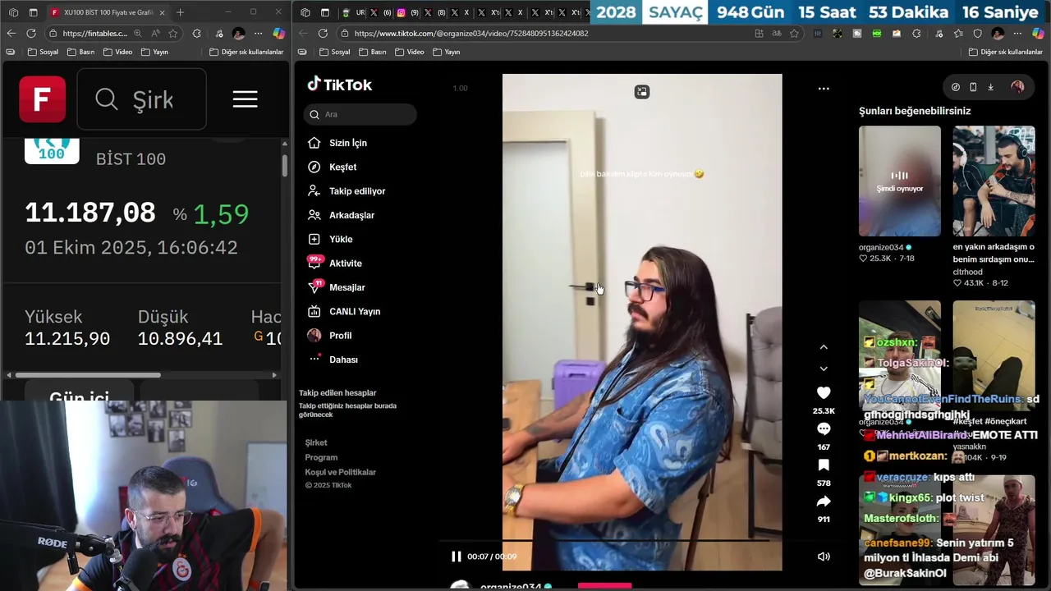Click Program footer link

[321, 457]
